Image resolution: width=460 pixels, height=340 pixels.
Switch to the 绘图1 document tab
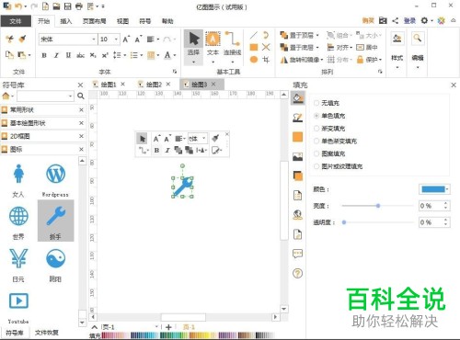(x=109, y=85)
